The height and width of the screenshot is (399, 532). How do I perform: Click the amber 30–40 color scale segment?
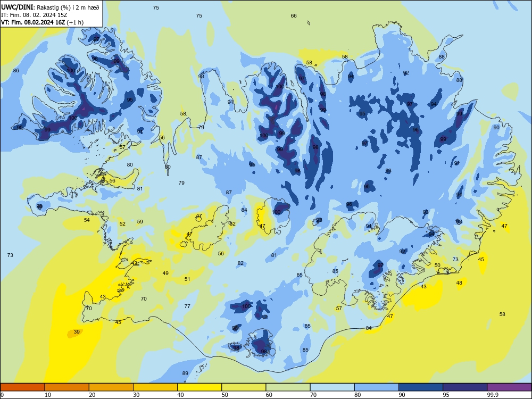tap(155, 387)
